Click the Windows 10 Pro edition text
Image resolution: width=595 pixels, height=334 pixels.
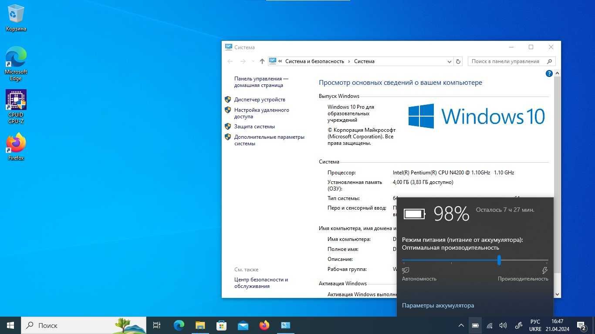(x=351, y=114)
